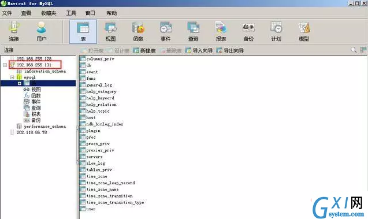368x219 pixels.
Task: Open the 模型 (Model) toolbar icon
Action: click(304, 31)
